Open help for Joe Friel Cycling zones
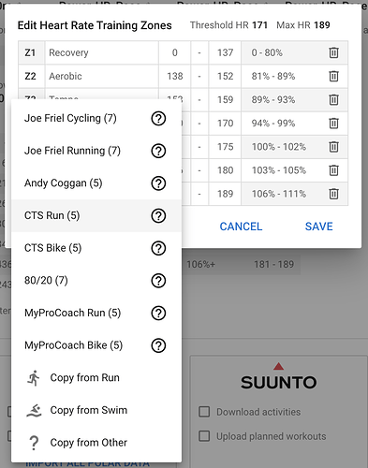Screen dimensions: 368x468 (x=158, y=119)
